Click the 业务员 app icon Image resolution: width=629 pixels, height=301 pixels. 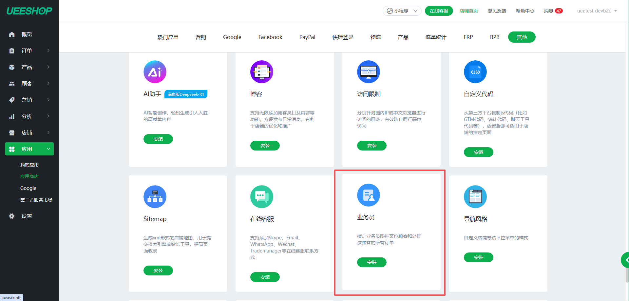point(368,195)
